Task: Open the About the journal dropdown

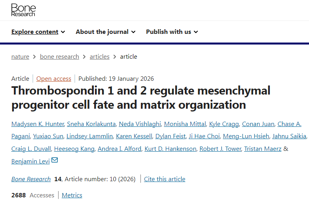Action: click(105, 32)
